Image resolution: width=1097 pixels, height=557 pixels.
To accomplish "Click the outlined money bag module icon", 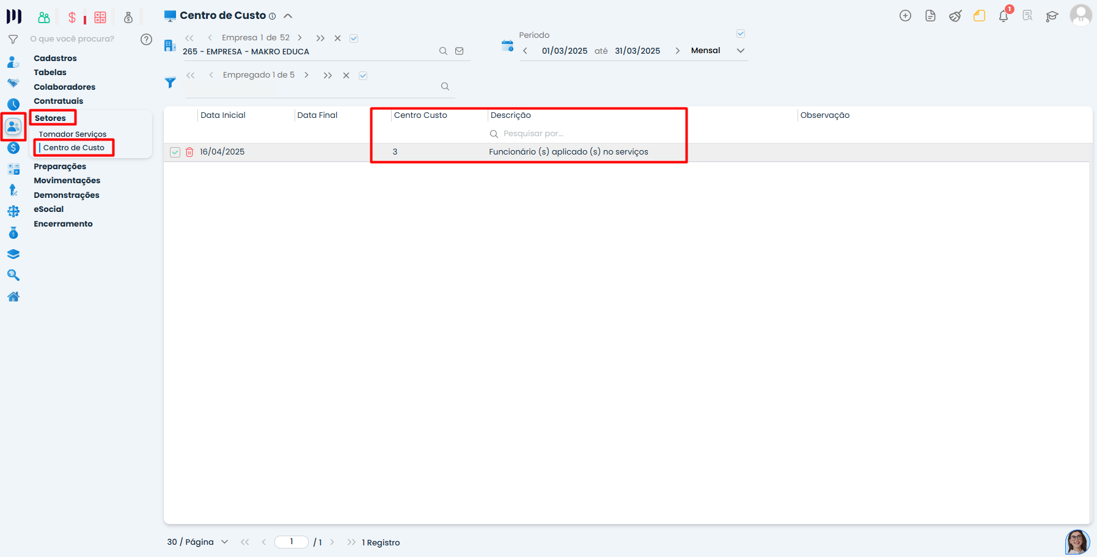I will click(128, 18).
